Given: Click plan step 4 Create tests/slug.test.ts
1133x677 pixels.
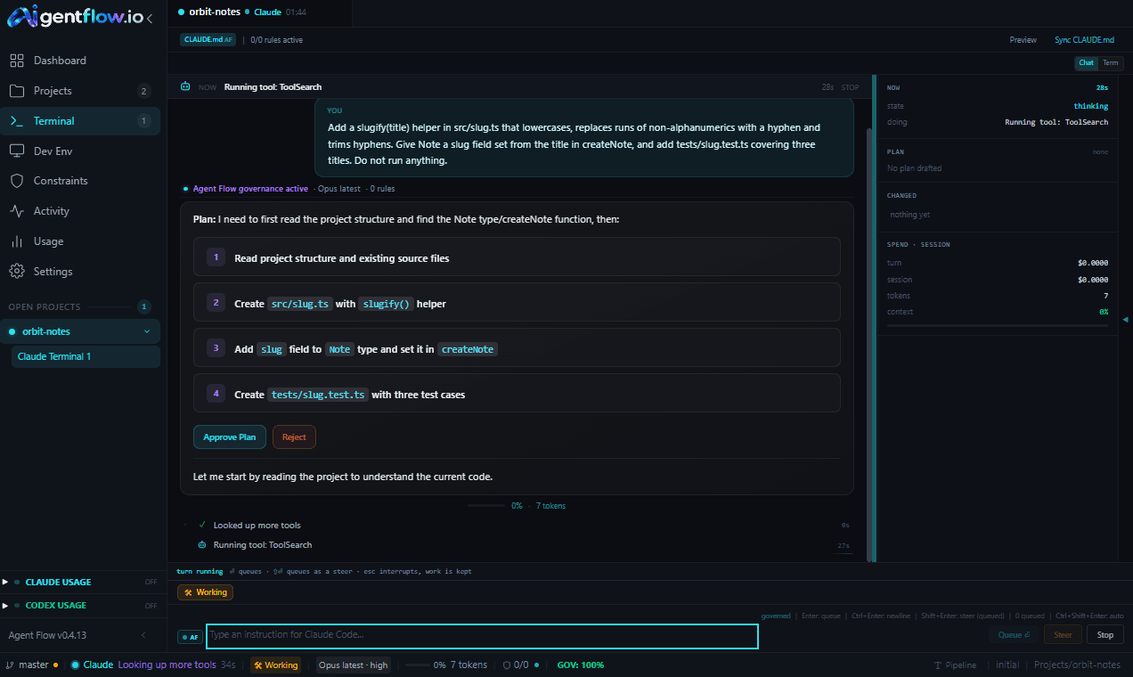Looking at the screenshot, I should click(x=517, y=394).
